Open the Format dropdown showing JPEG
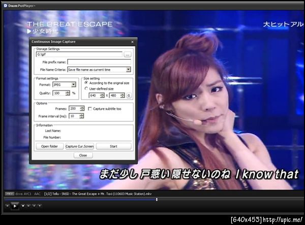The width and height of the screenshot is (305, 225). coord(73,84)
